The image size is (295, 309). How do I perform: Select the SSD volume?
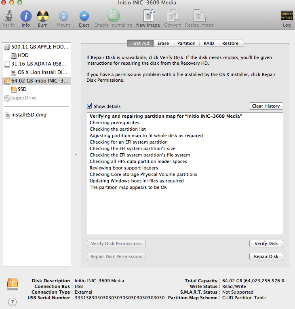(x=37, y=89)
